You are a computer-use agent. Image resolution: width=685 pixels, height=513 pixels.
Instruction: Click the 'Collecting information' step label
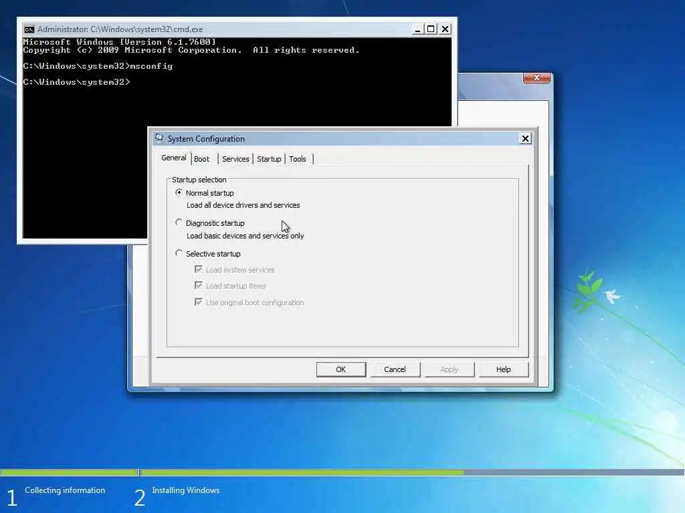click(x=65, y=490)
